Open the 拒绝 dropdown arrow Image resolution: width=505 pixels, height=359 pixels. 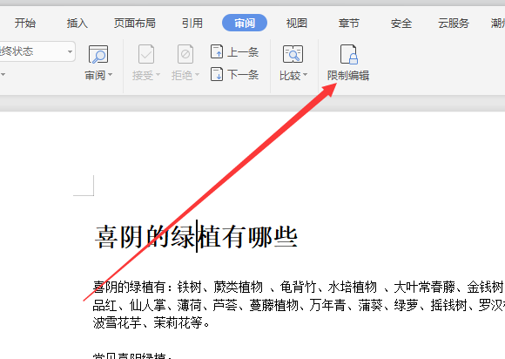[x=197, y=75]
